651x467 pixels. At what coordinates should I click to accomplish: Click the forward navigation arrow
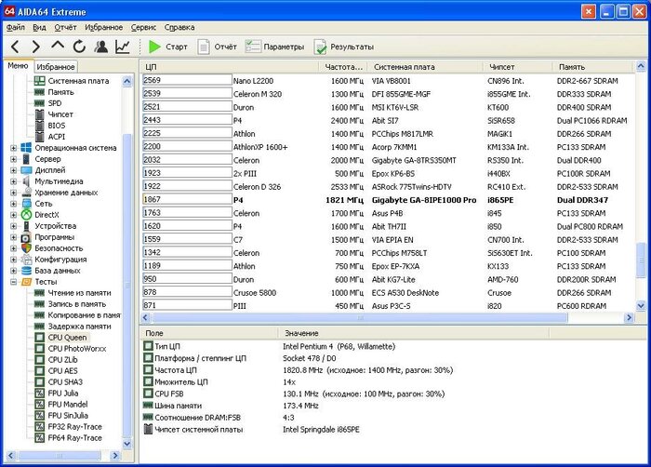coord(35,47)
